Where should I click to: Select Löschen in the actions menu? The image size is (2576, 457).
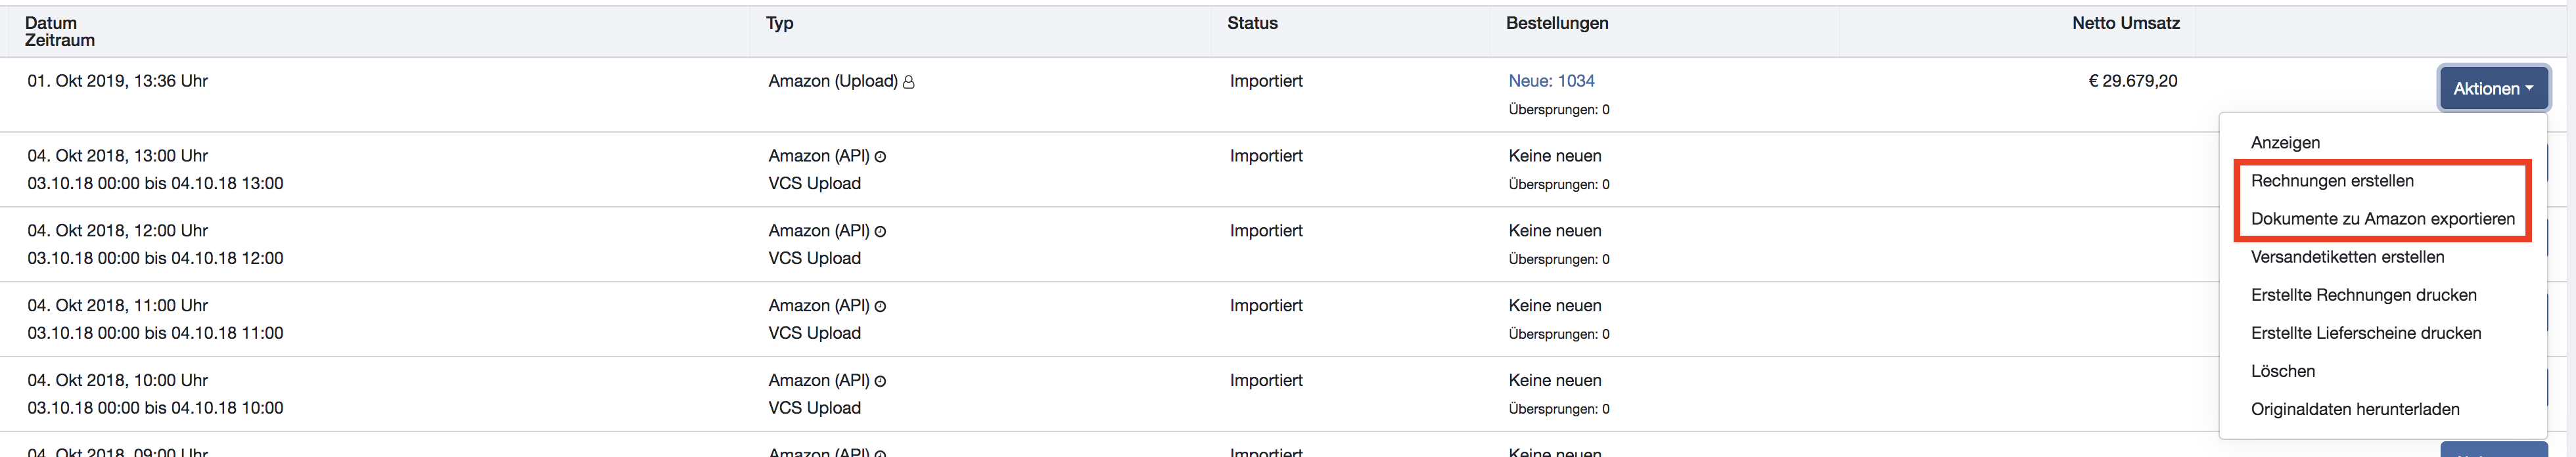pyautogui.click(x=2283, y=371)
